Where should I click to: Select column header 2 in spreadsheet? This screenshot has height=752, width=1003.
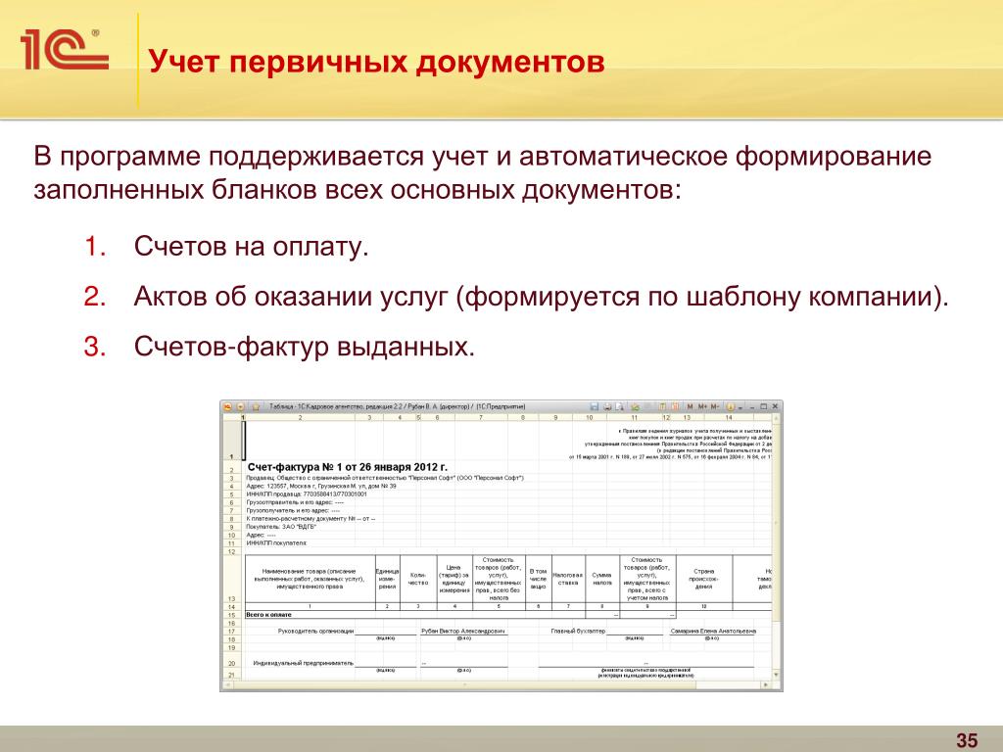coord(300,418)
